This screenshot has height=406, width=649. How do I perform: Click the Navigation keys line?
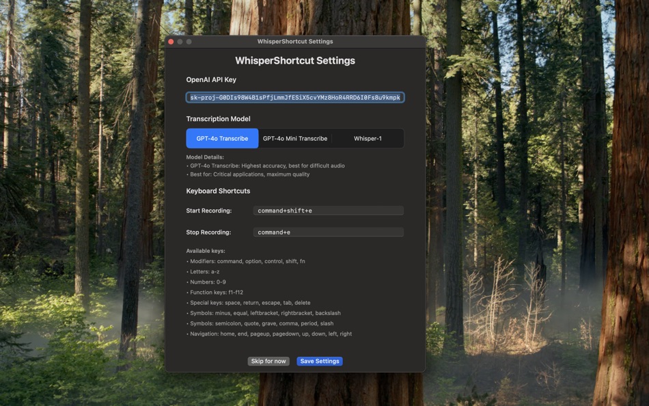click(269, 334)
